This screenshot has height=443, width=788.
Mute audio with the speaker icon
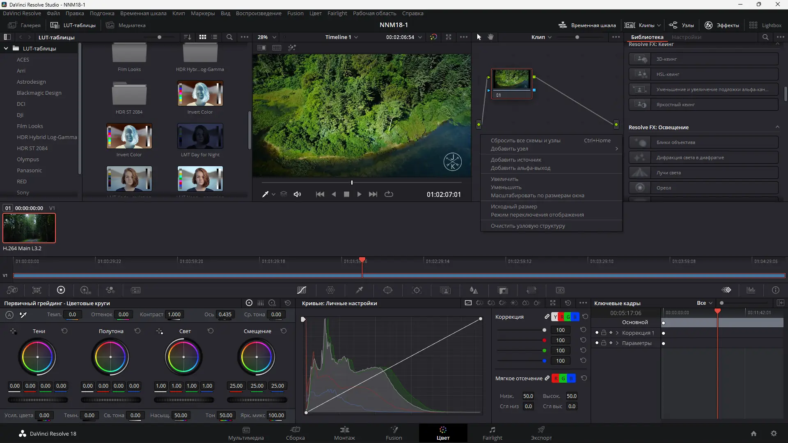pyautogui.click(x=297, y=194)
